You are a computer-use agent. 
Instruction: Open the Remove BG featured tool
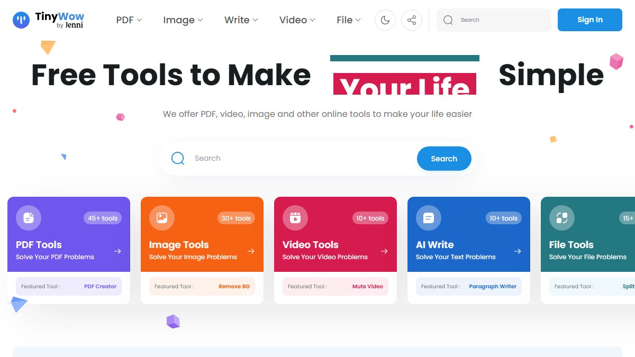[x=234, y=287]
